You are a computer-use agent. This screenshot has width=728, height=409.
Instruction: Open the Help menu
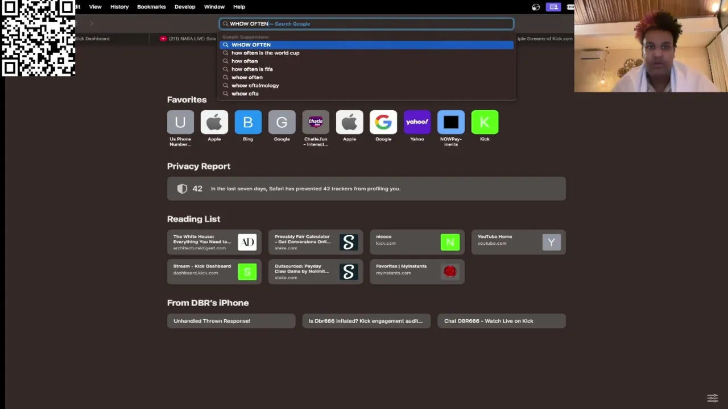(x=239, y=7)
